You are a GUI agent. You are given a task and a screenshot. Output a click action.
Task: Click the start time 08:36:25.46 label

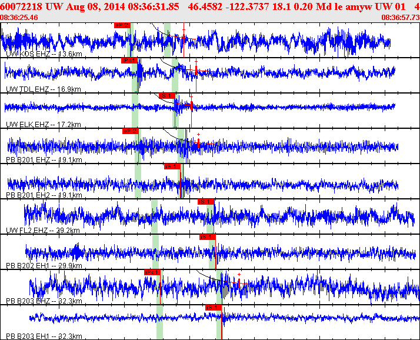coord(20,18)
